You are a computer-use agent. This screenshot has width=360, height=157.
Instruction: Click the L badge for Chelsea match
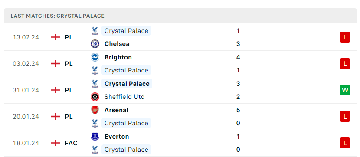coord(345,37)
